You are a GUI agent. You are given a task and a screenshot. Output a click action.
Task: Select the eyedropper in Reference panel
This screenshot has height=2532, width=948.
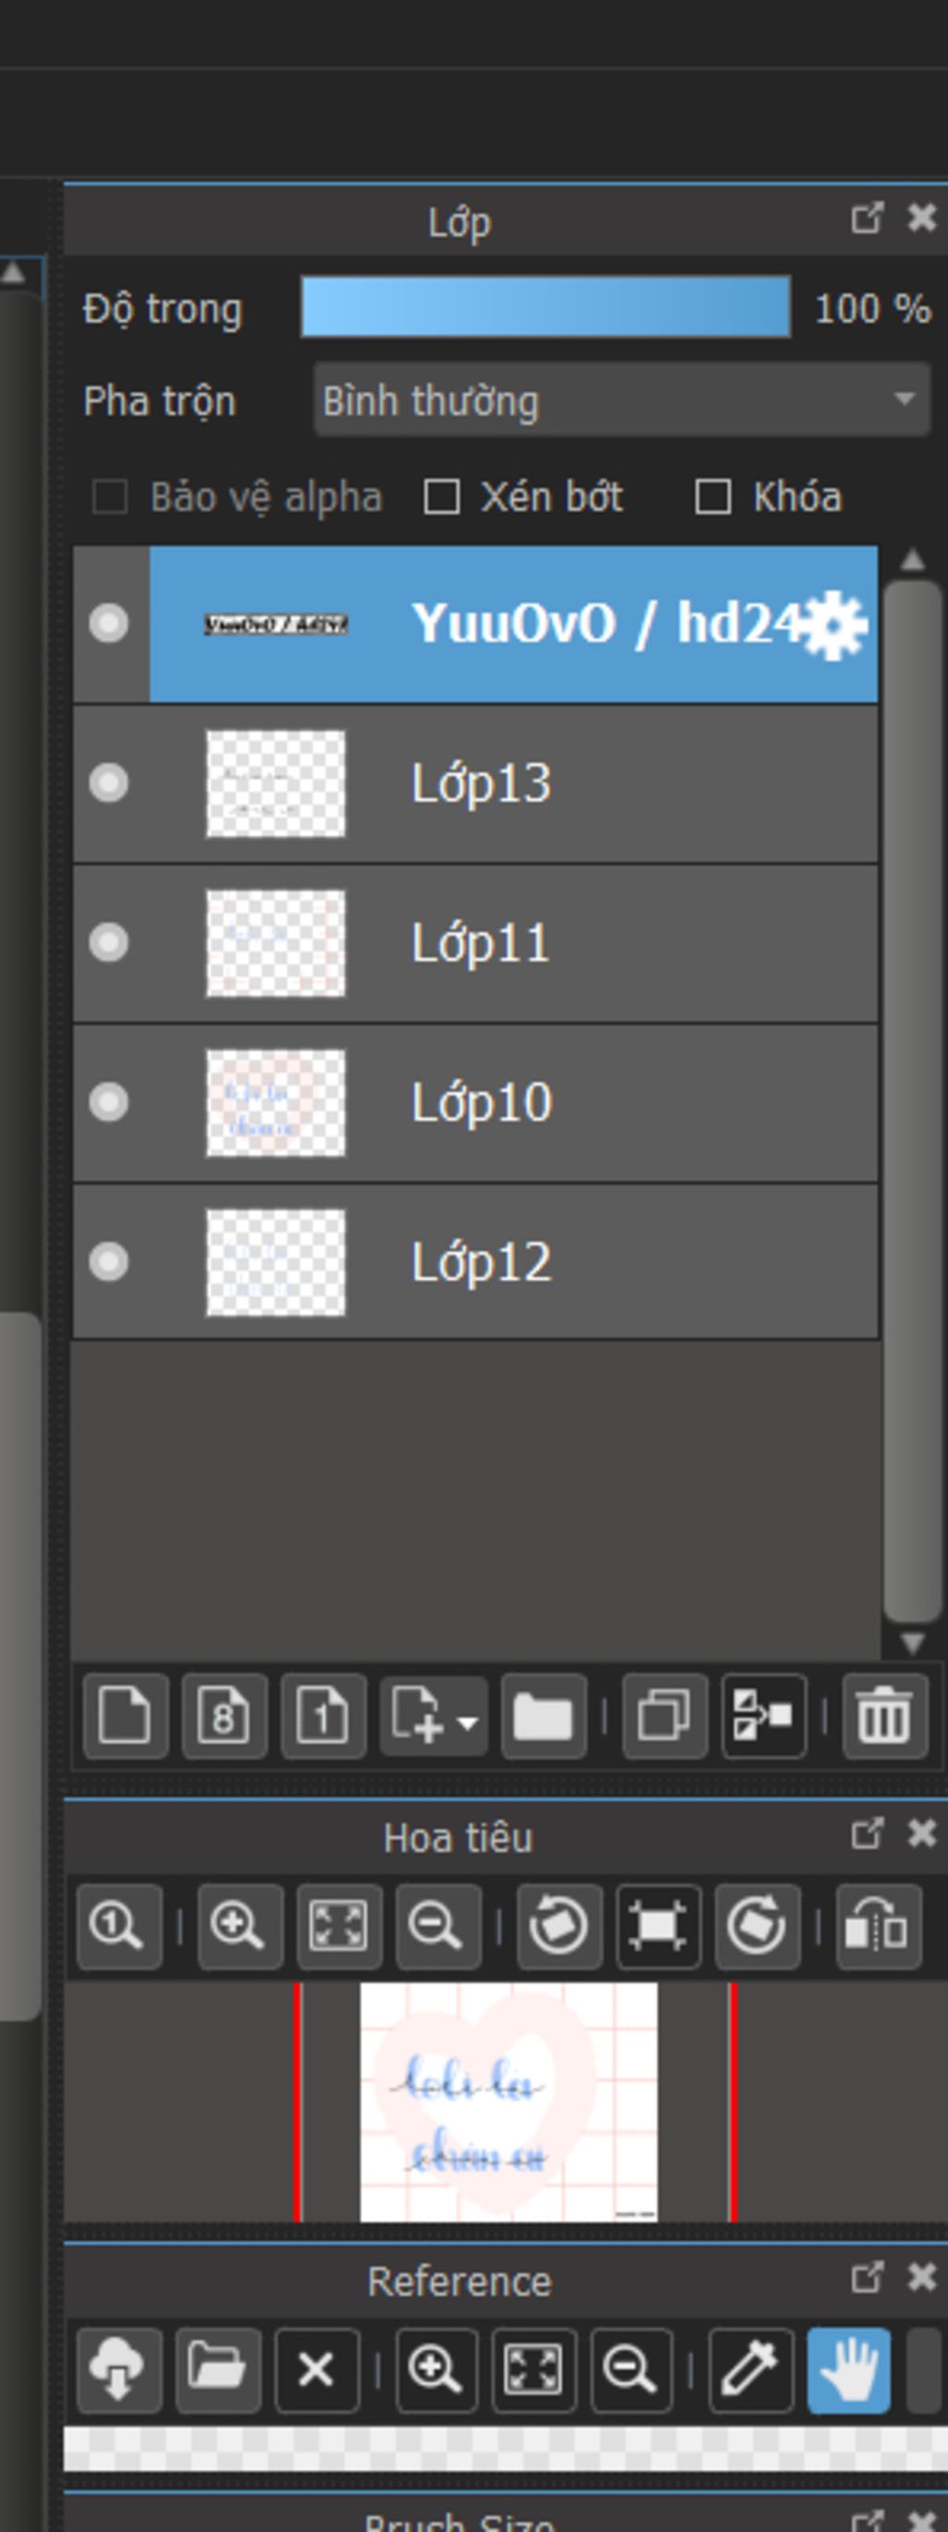coord(751,2370)
